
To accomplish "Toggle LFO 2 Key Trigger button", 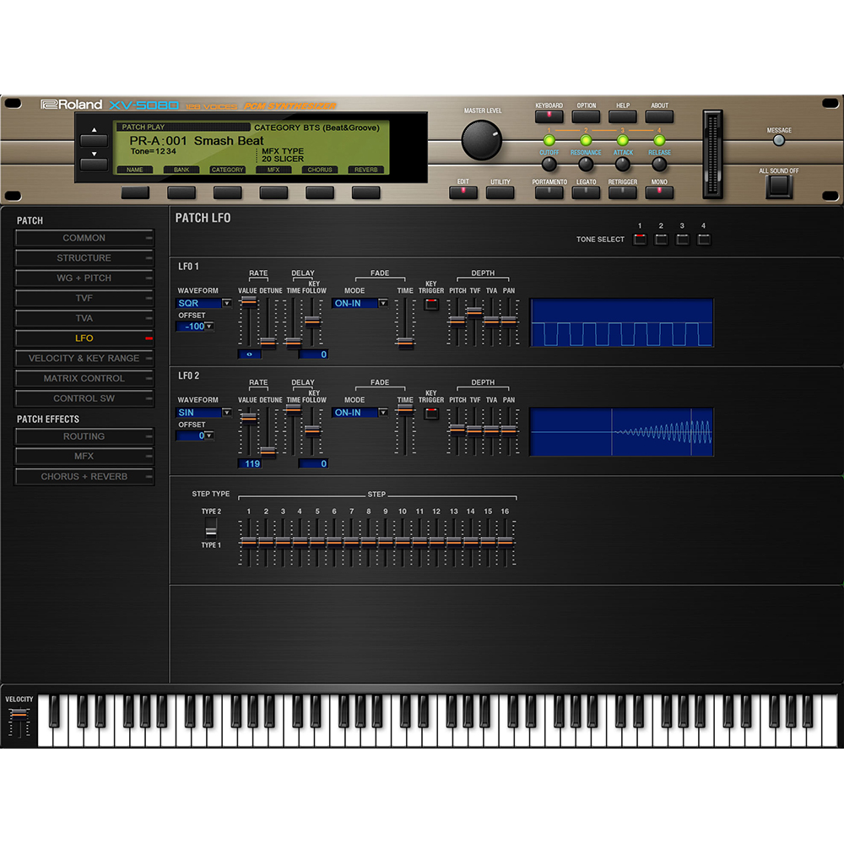I will (431, 414).
